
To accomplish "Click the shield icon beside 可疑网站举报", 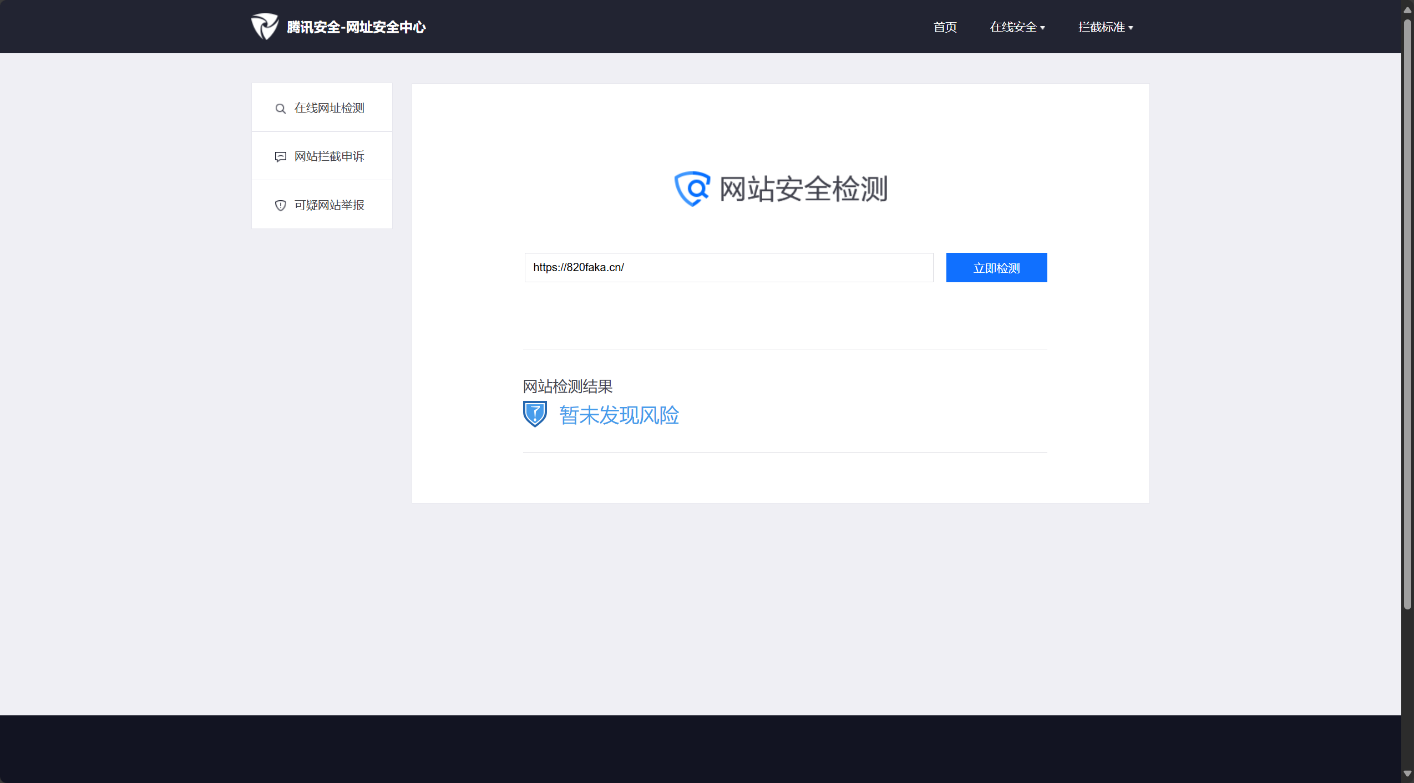I will [x=281, y=206].
